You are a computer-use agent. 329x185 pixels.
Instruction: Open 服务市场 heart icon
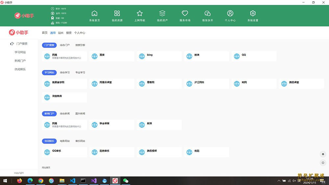[x=185, y=13]
